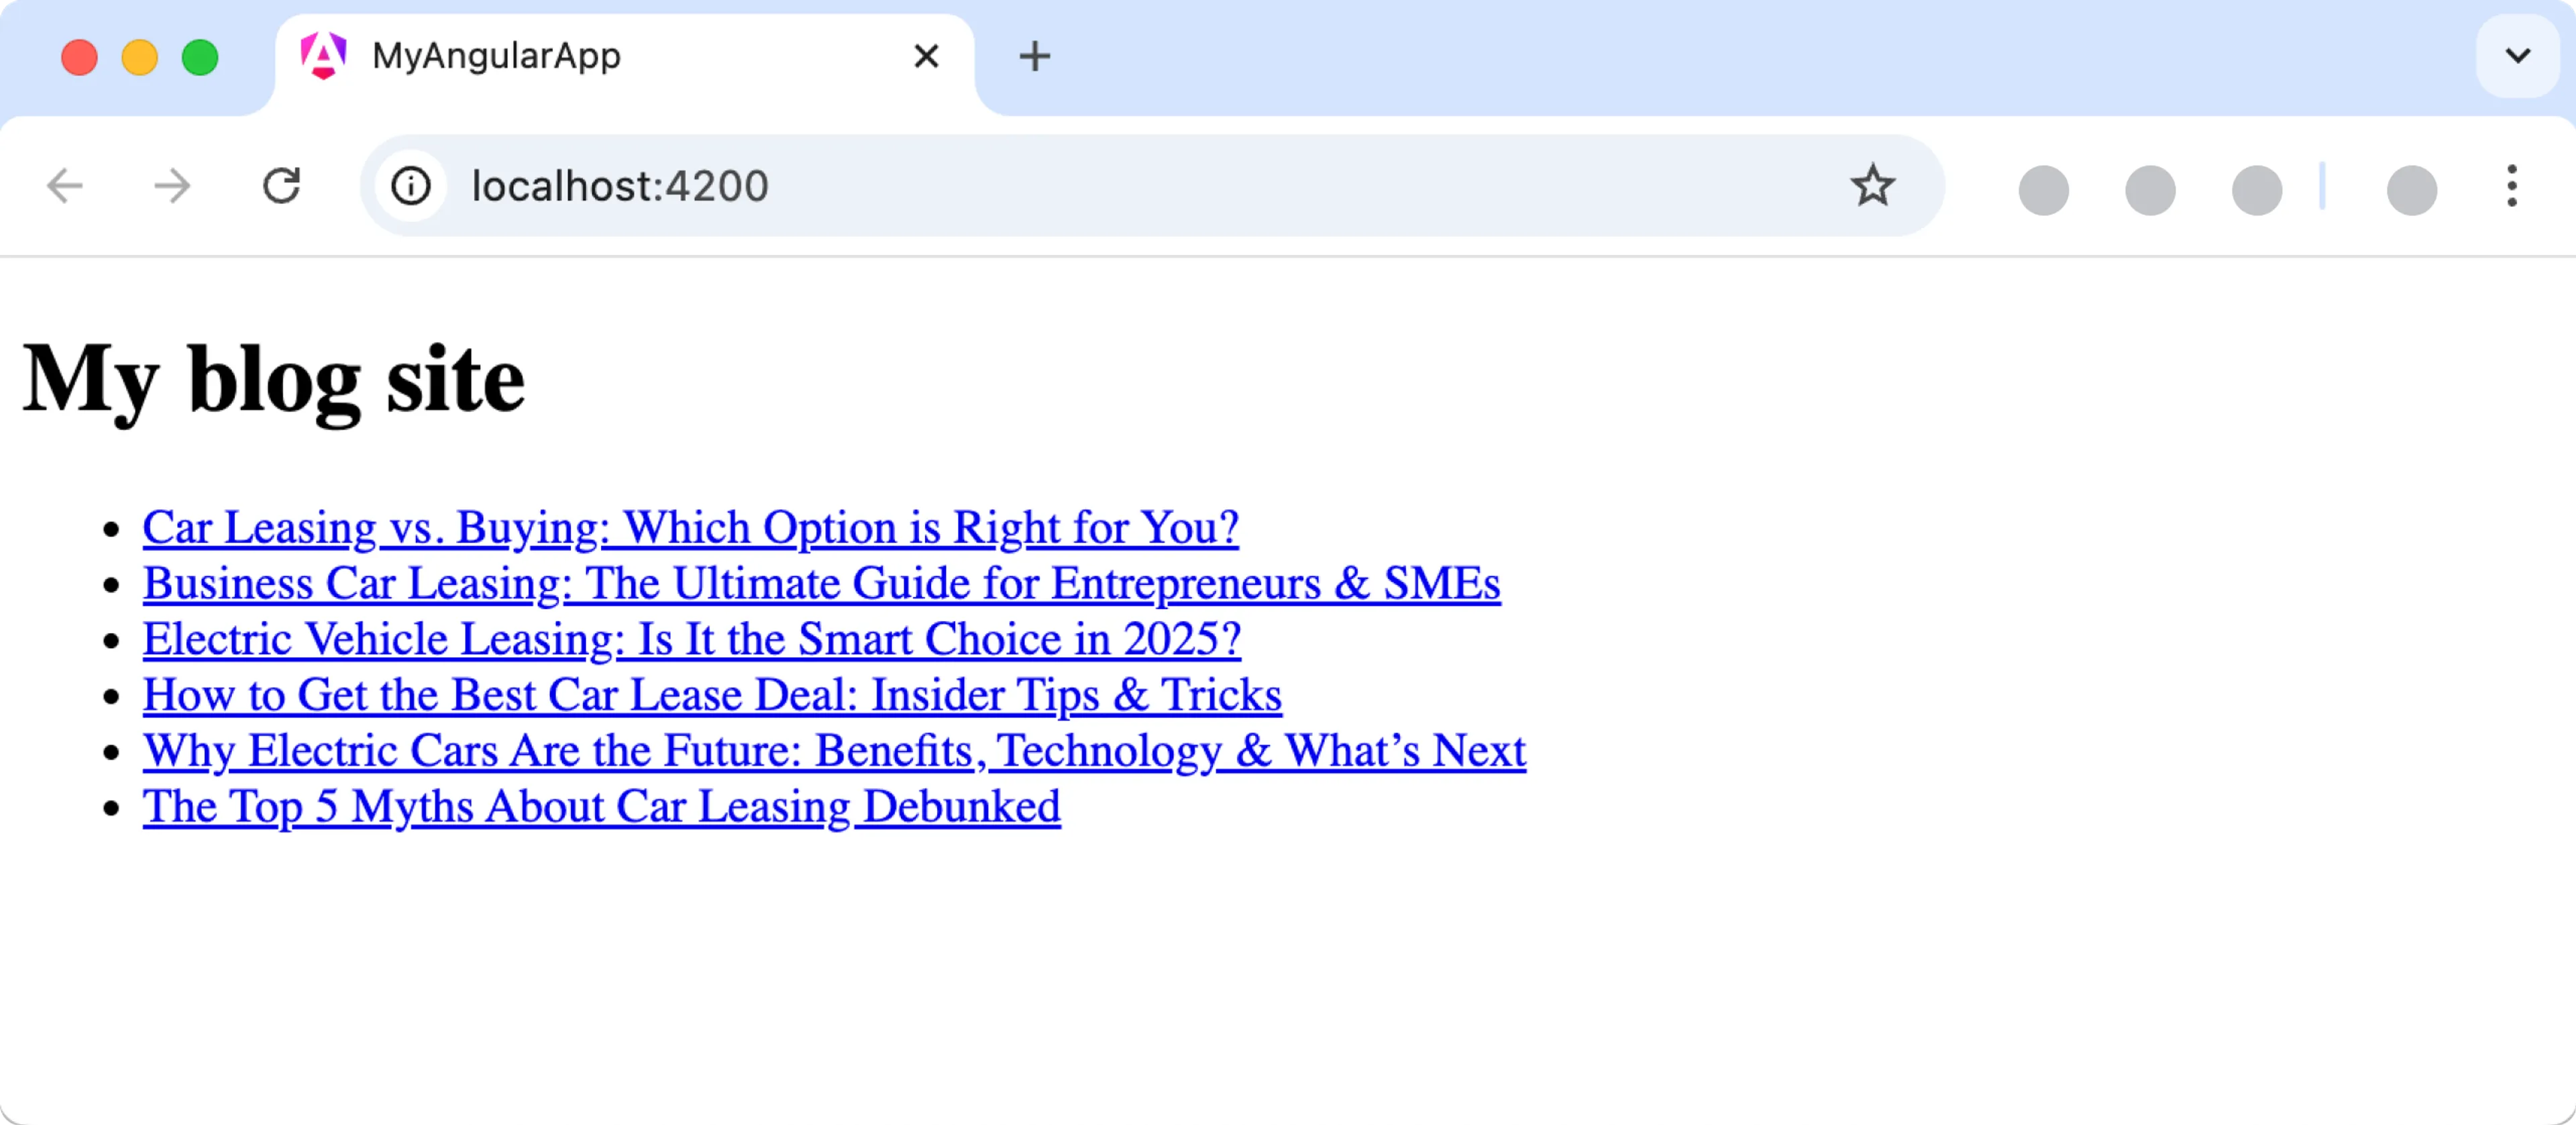Open the Business Car Leasing guide link

tap(821, 584)
